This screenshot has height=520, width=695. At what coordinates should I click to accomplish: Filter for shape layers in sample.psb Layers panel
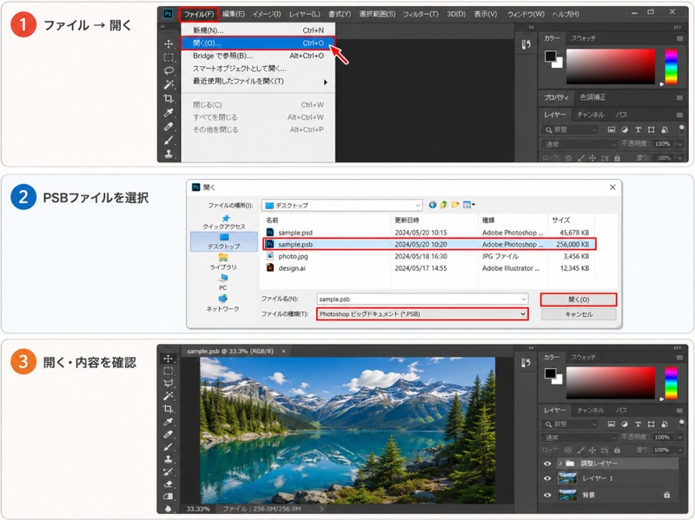coord(651,425)
